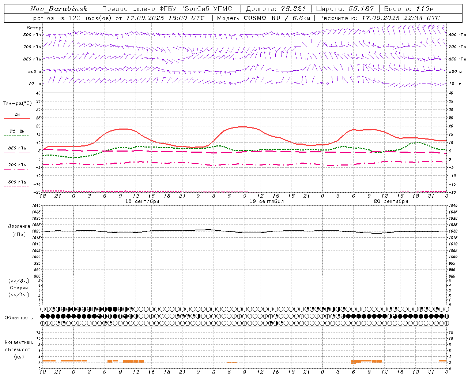Click the Модель COSMO-RU / 6.6км label
Viewport: 468px width, 375px height.
tap(264, 18)
